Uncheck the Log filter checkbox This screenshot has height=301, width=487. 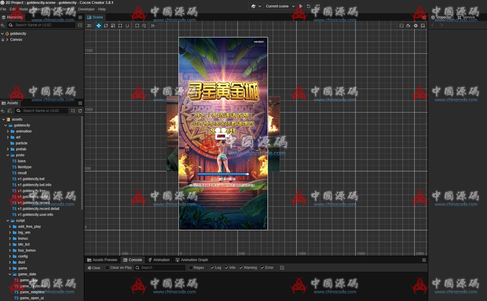click(212, 268)
